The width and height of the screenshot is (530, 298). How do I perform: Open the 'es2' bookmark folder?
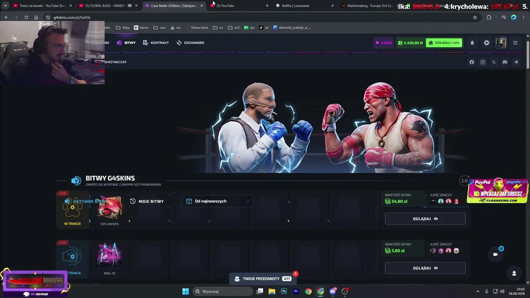tap(234, 28)
